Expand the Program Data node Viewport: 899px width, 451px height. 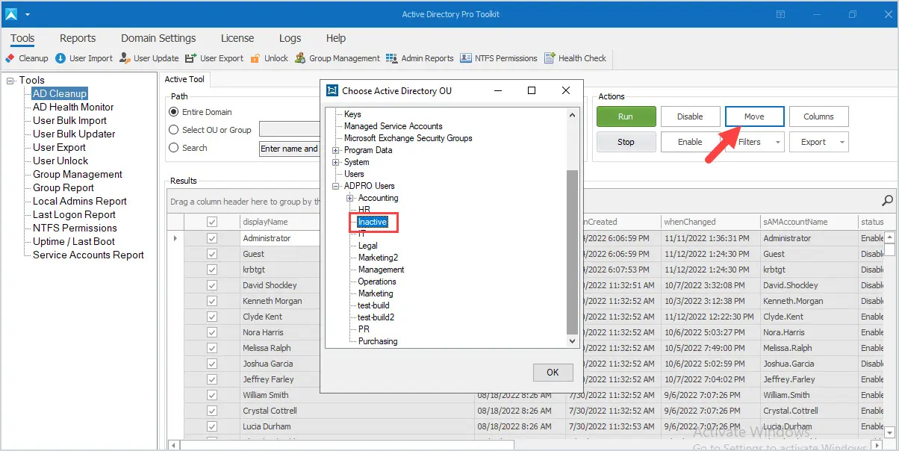336,150
